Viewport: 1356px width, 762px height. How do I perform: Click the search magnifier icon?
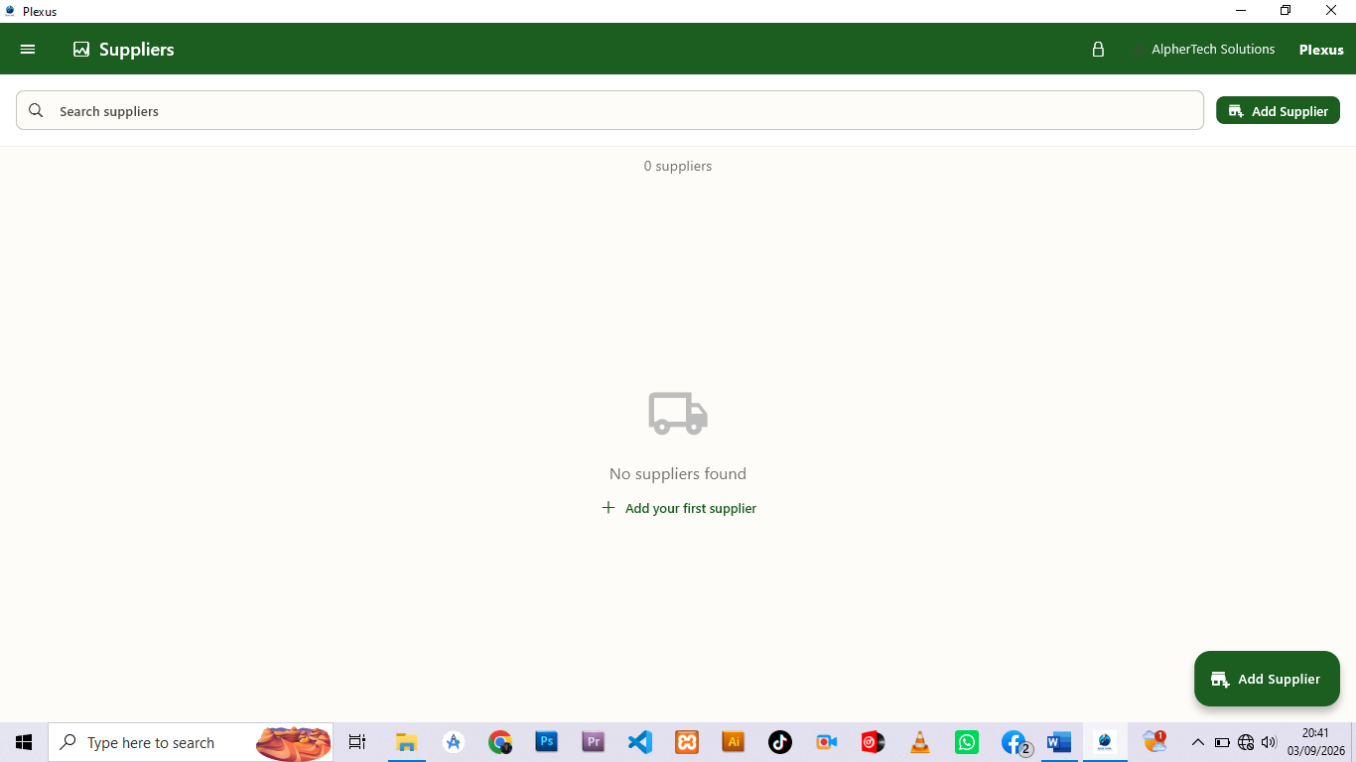[x=36, y=110]
